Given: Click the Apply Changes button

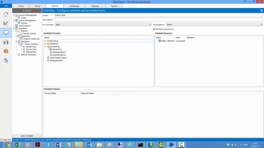Looking at the screenshot, I should pos(27,136).
